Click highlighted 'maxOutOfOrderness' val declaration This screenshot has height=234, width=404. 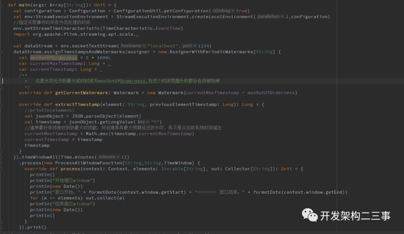[x=53, y=58]
